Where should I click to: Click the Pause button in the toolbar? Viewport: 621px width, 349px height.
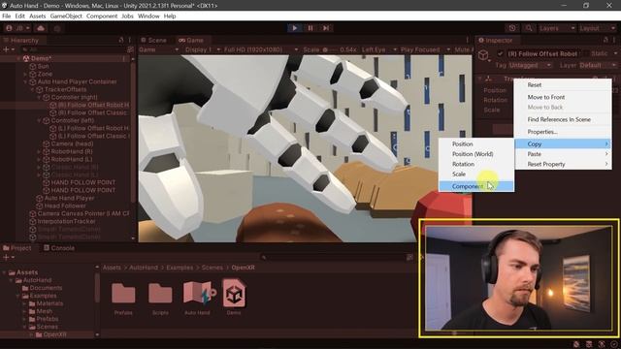point(310,28)
